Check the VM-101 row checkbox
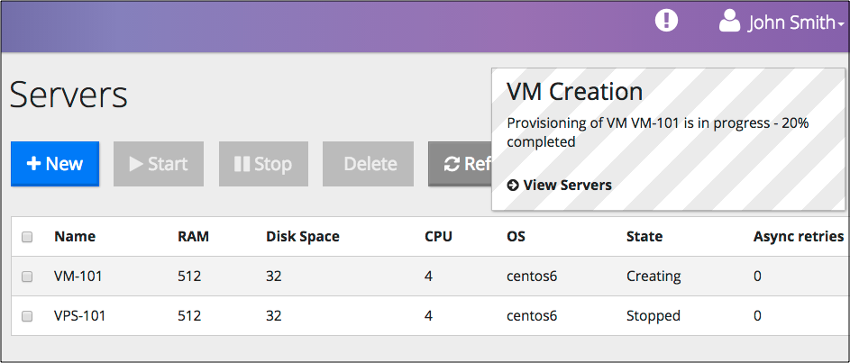Viewport: 850px width, 363px height. [27, 277]
